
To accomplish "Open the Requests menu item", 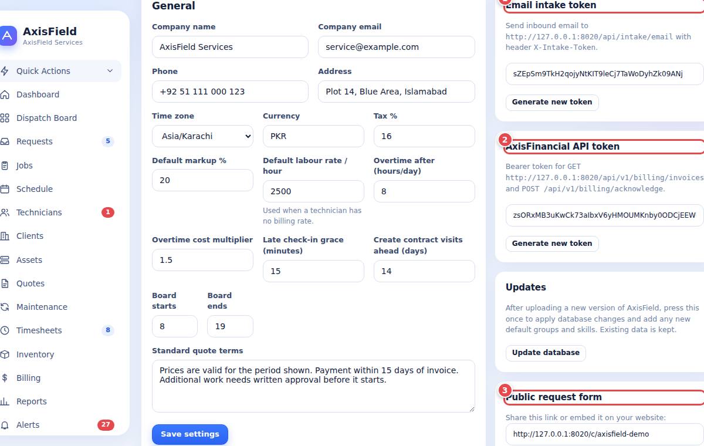I will pos(57,141).
